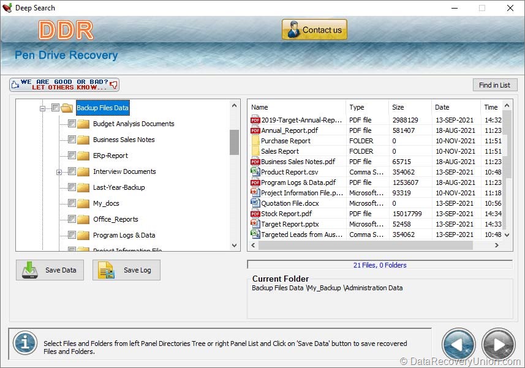Click file list horizontal scroll right arrow
Viewport: 525px width, 368px height.
click(497, 245)
